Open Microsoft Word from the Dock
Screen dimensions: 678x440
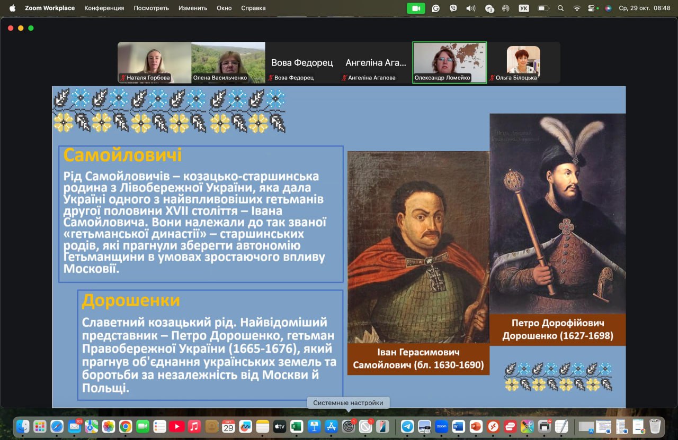458,426
